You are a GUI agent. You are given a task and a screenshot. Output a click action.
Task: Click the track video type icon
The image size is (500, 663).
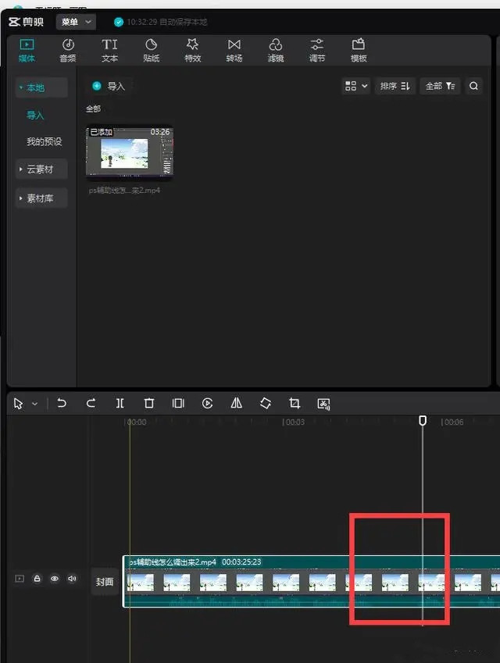click(x=20, y=579)
